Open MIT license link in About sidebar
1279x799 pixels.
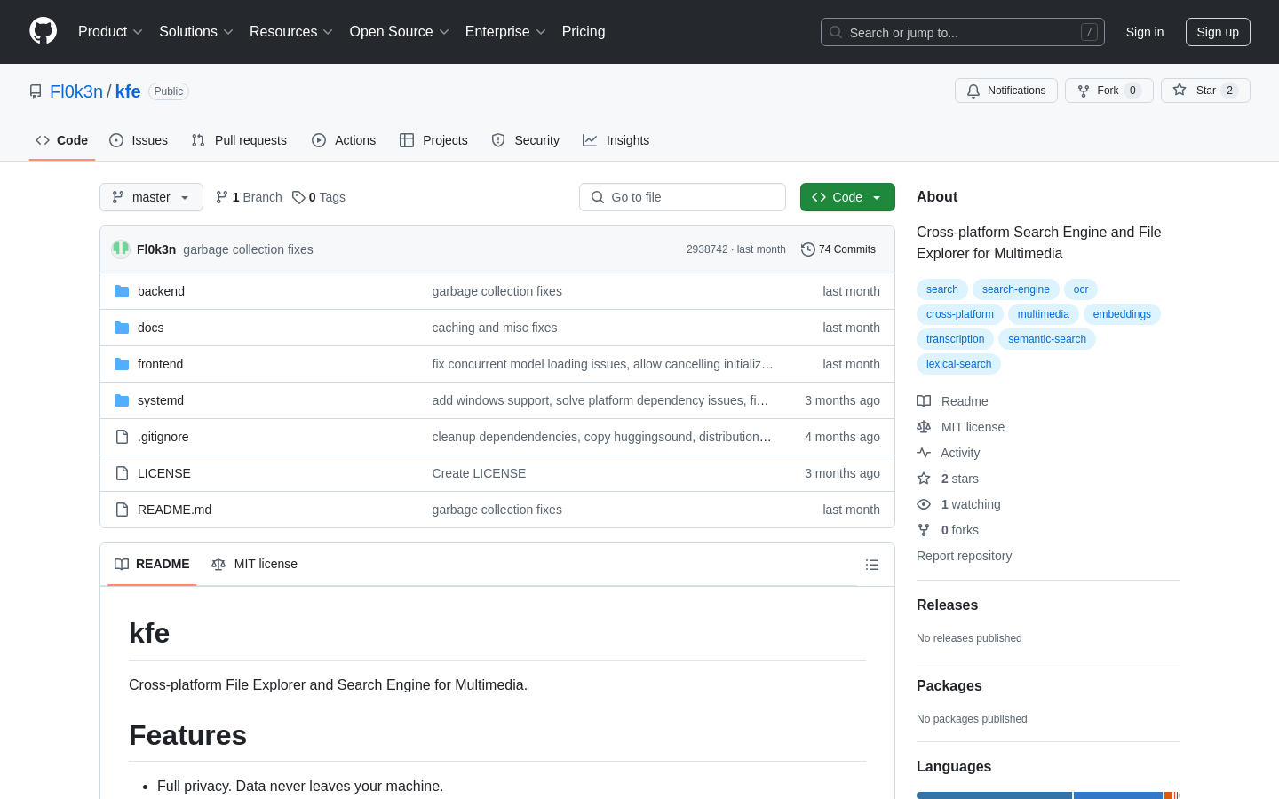point(960,427)
